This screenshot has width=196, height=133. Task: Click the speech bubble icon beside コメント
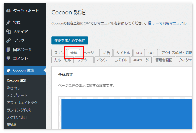(x=8, y=58)
